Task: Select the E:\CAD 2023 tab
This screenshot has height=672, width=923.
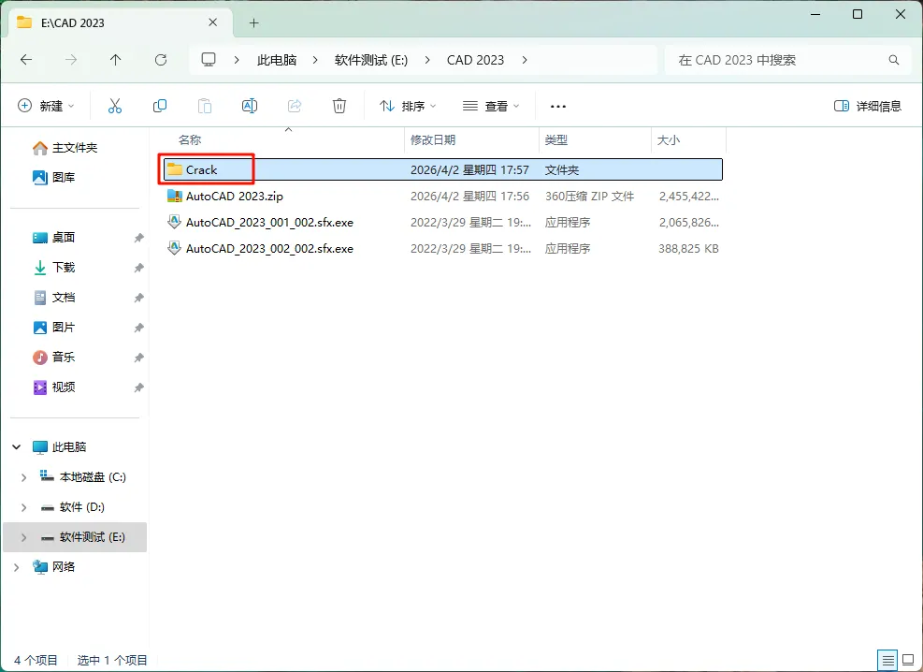Action: [x=118, y=23]
